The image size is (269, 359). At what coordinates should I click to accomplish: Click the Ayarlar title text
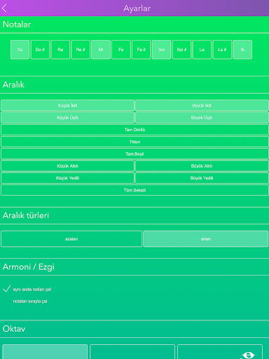[137, 8]
